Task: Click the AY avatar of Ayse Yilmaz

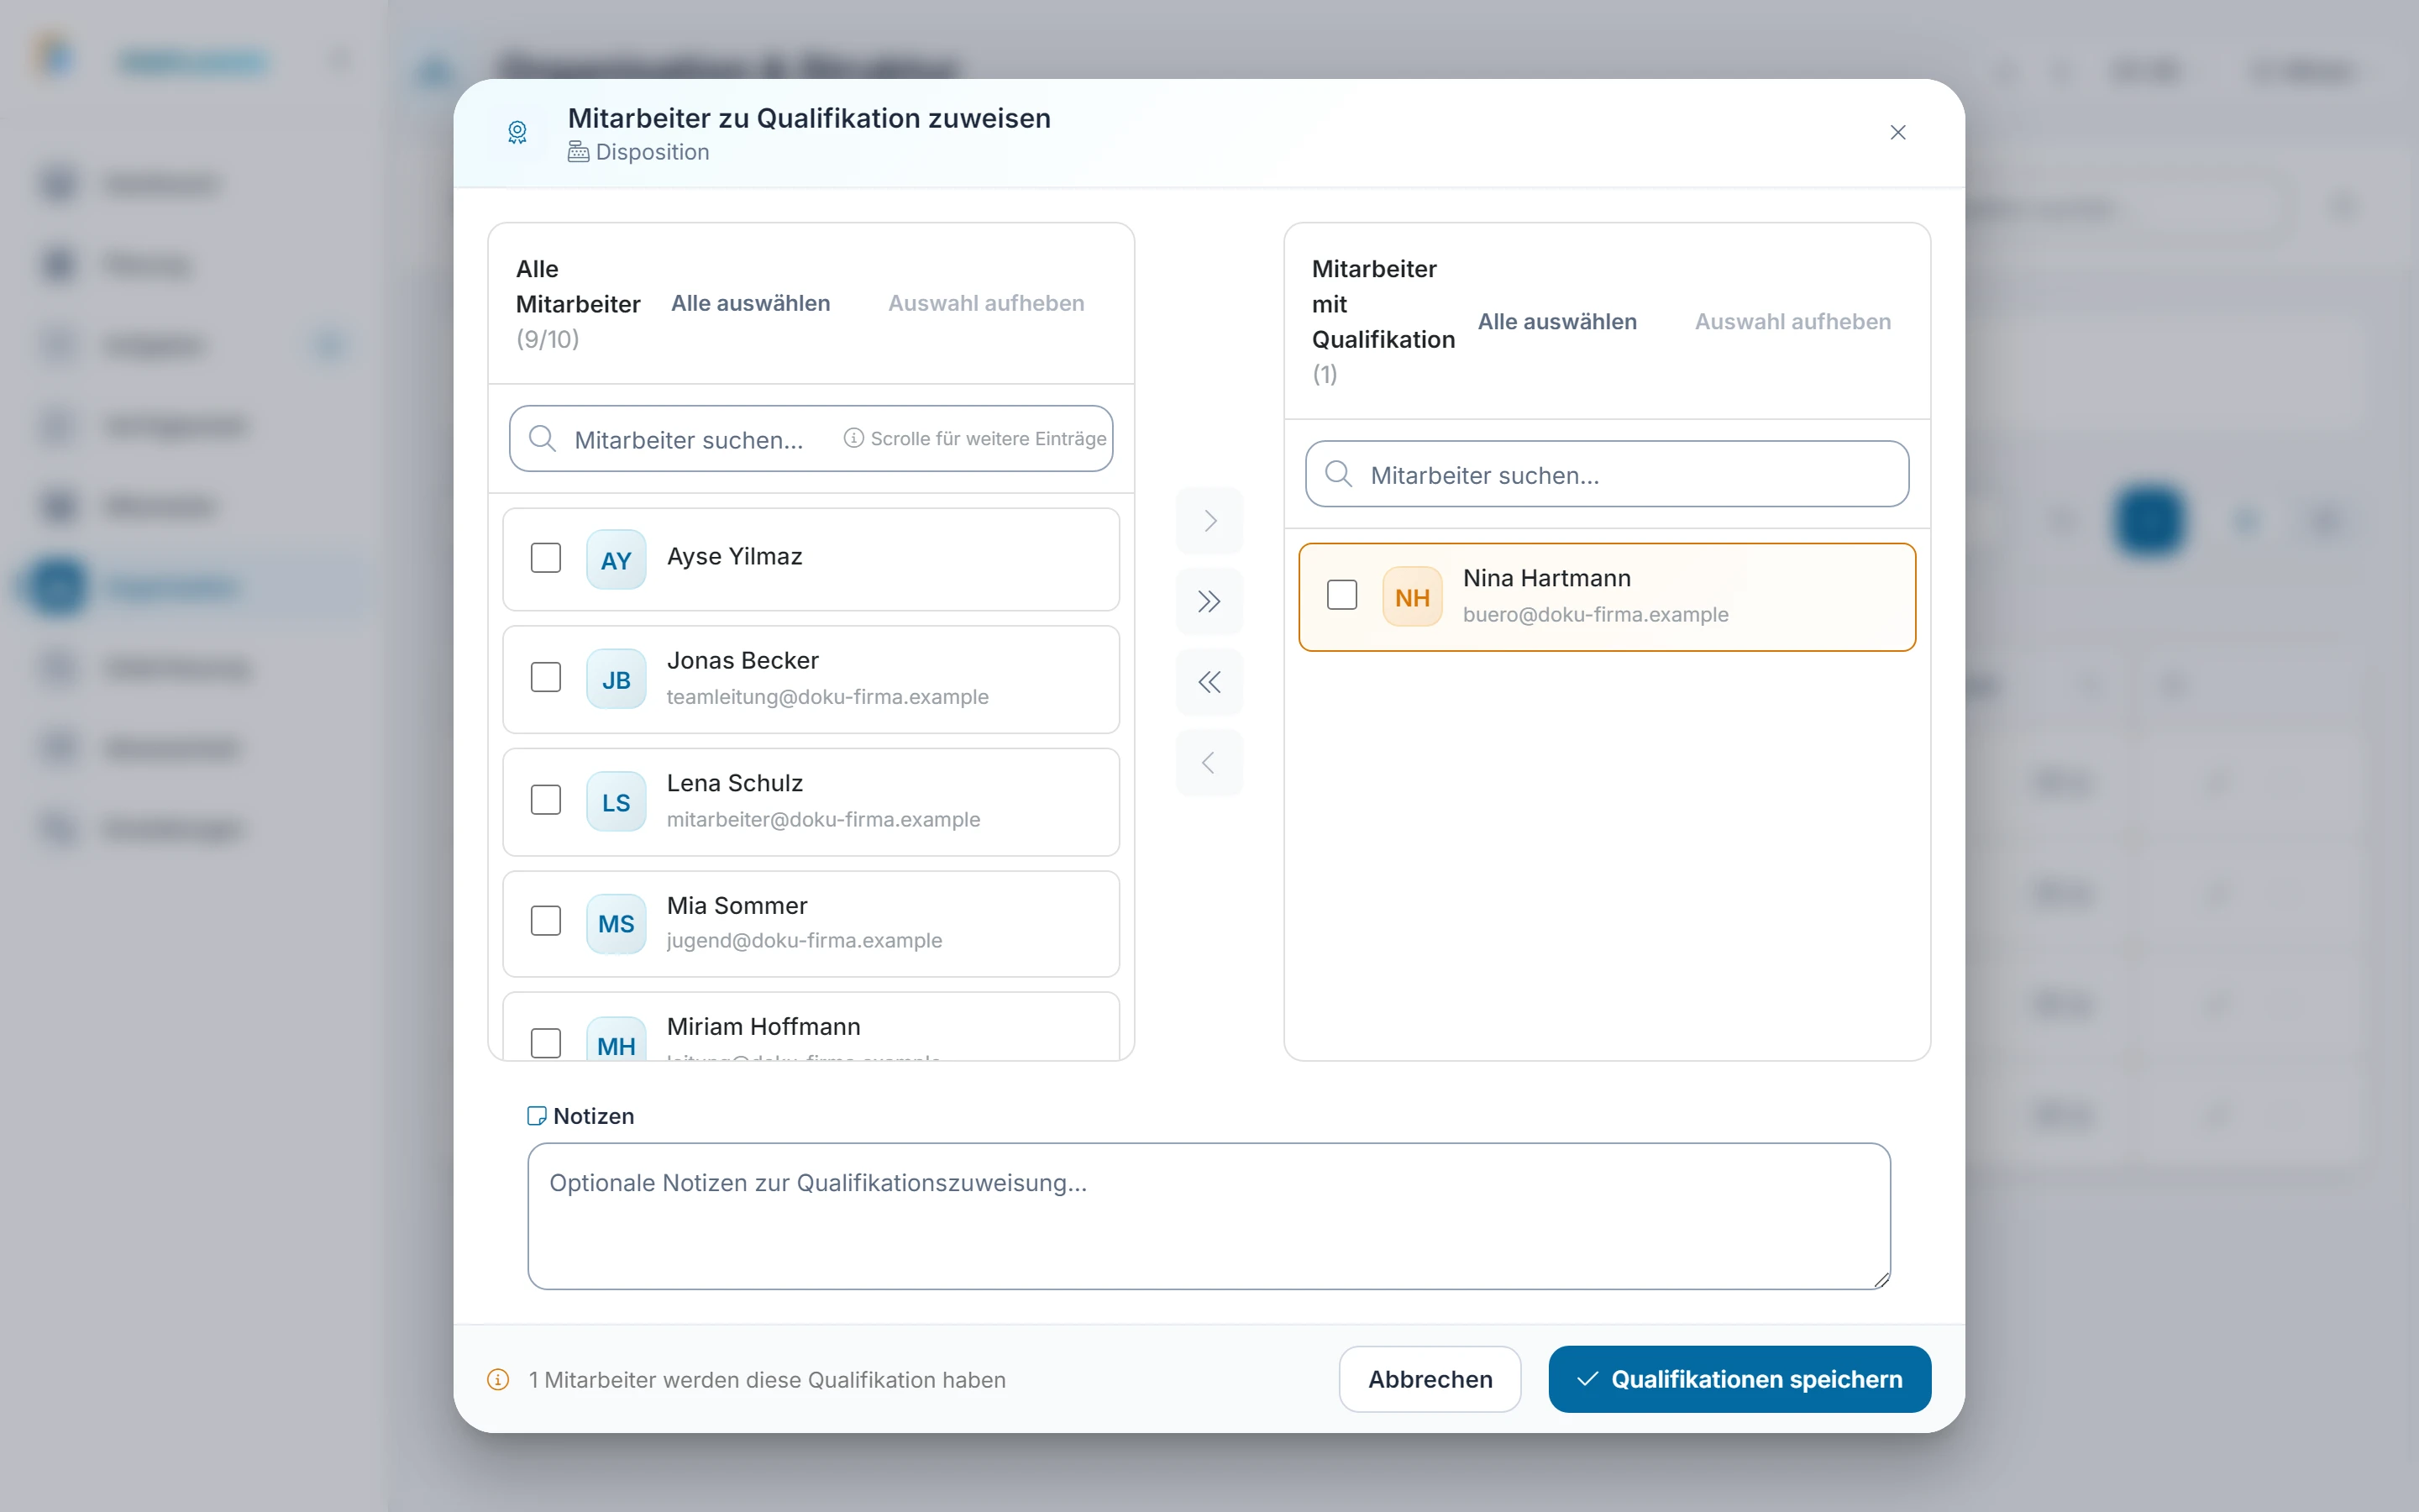Action: click(616, 560)
